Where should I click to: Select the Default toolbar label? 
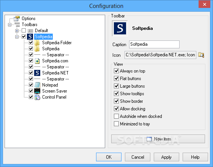(41, 31)
